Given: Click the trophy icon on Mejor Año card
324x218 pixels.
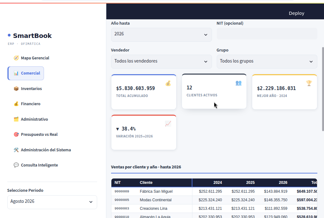Looking at the screenshot, I should [x=309, y=83].
